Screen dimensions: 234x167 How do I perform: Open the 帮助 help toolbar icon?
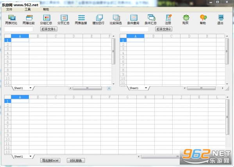tap(203, 20)
